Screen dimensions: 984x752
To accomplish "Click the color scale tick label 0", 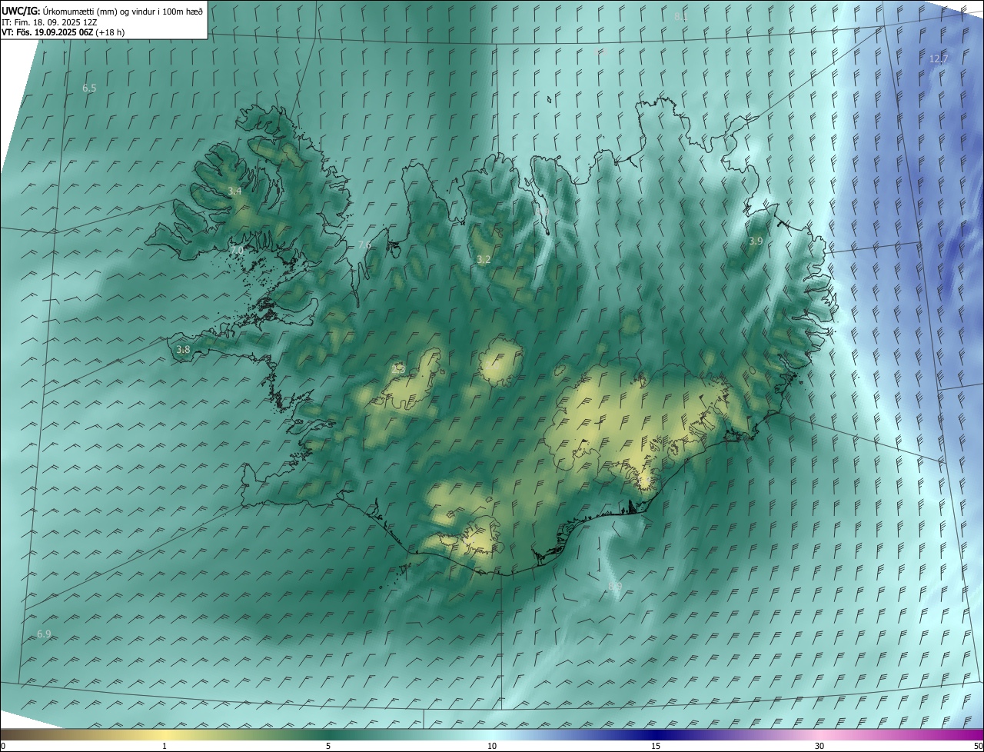I will pos(3,746).
